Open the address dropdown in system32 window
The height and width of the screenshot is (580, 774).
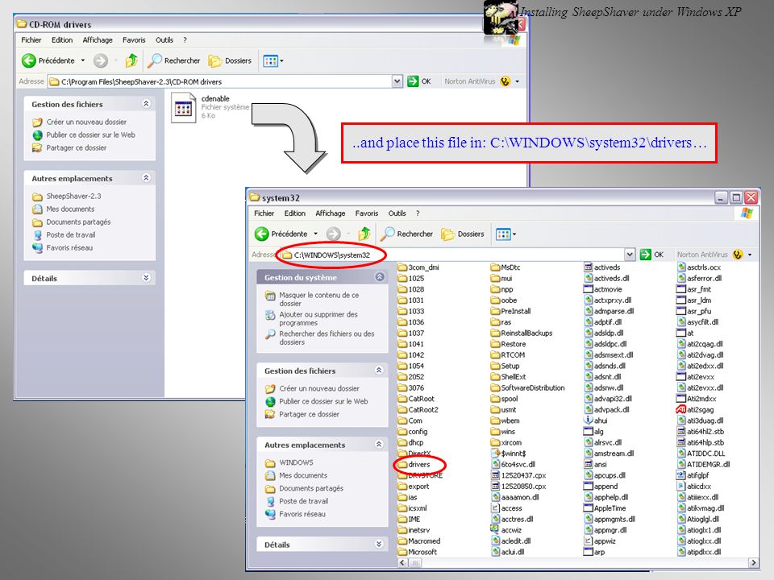coord(630,255)
